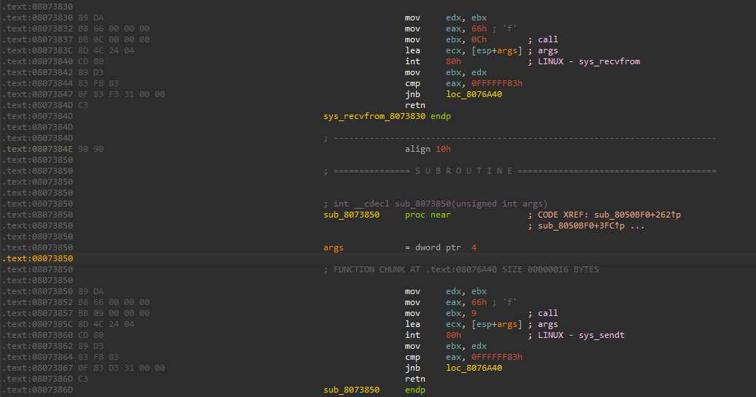Viewport: 756px width, 397px height.
Task: Select the sub_8073850 endp label
Action: coord(351,390)
